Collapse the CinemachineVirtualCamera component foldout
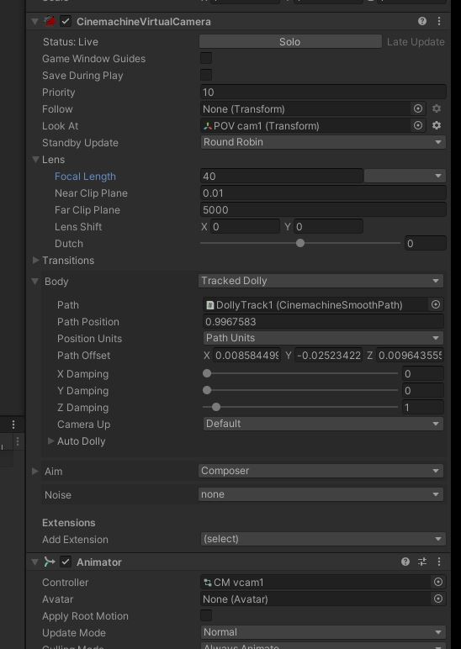Viewport: 461px width, 649px height. 35,22
